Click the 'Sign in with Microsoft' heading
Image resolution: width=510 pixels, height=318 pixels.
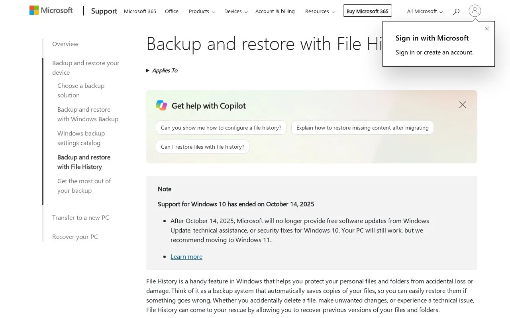[x=432, y=38]
